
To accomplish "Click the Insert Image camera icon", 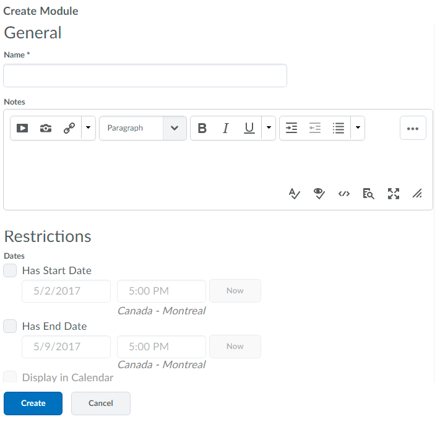I will coord(46,128).
